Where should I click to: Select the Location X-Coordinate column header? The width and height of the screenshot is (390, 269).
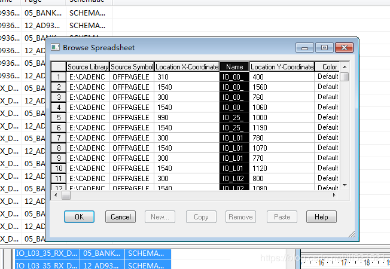pyautogui.click(x=187, y=67)
